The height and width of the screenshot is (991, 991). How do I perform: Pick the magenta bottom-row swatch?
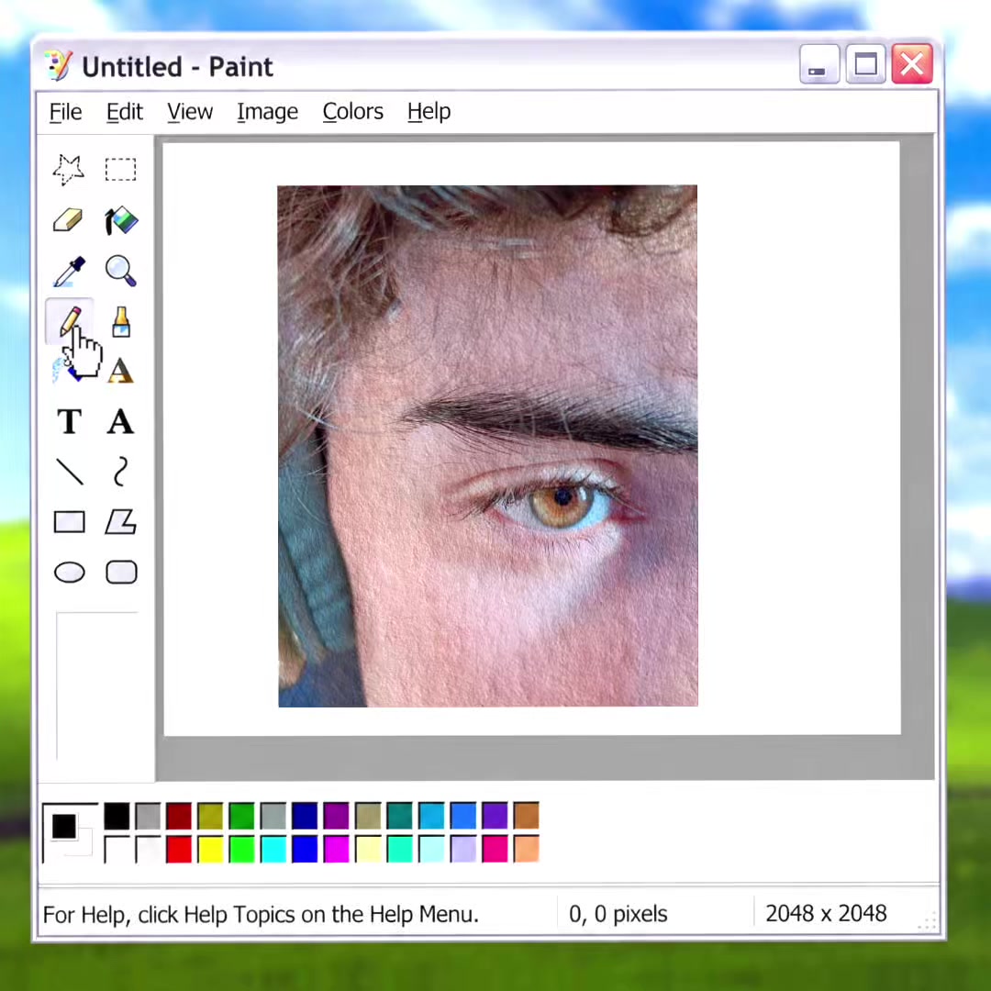pos(336,849)
